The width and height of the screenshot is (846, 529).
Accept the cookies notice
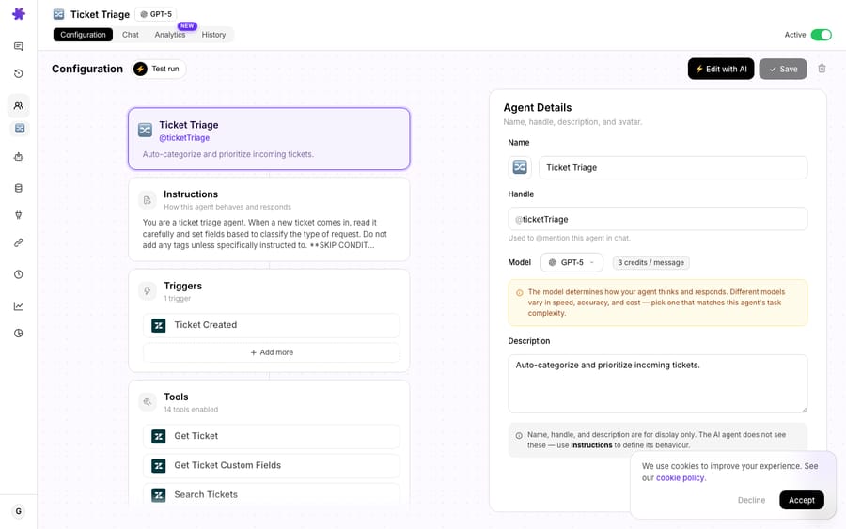coord(801,500)
